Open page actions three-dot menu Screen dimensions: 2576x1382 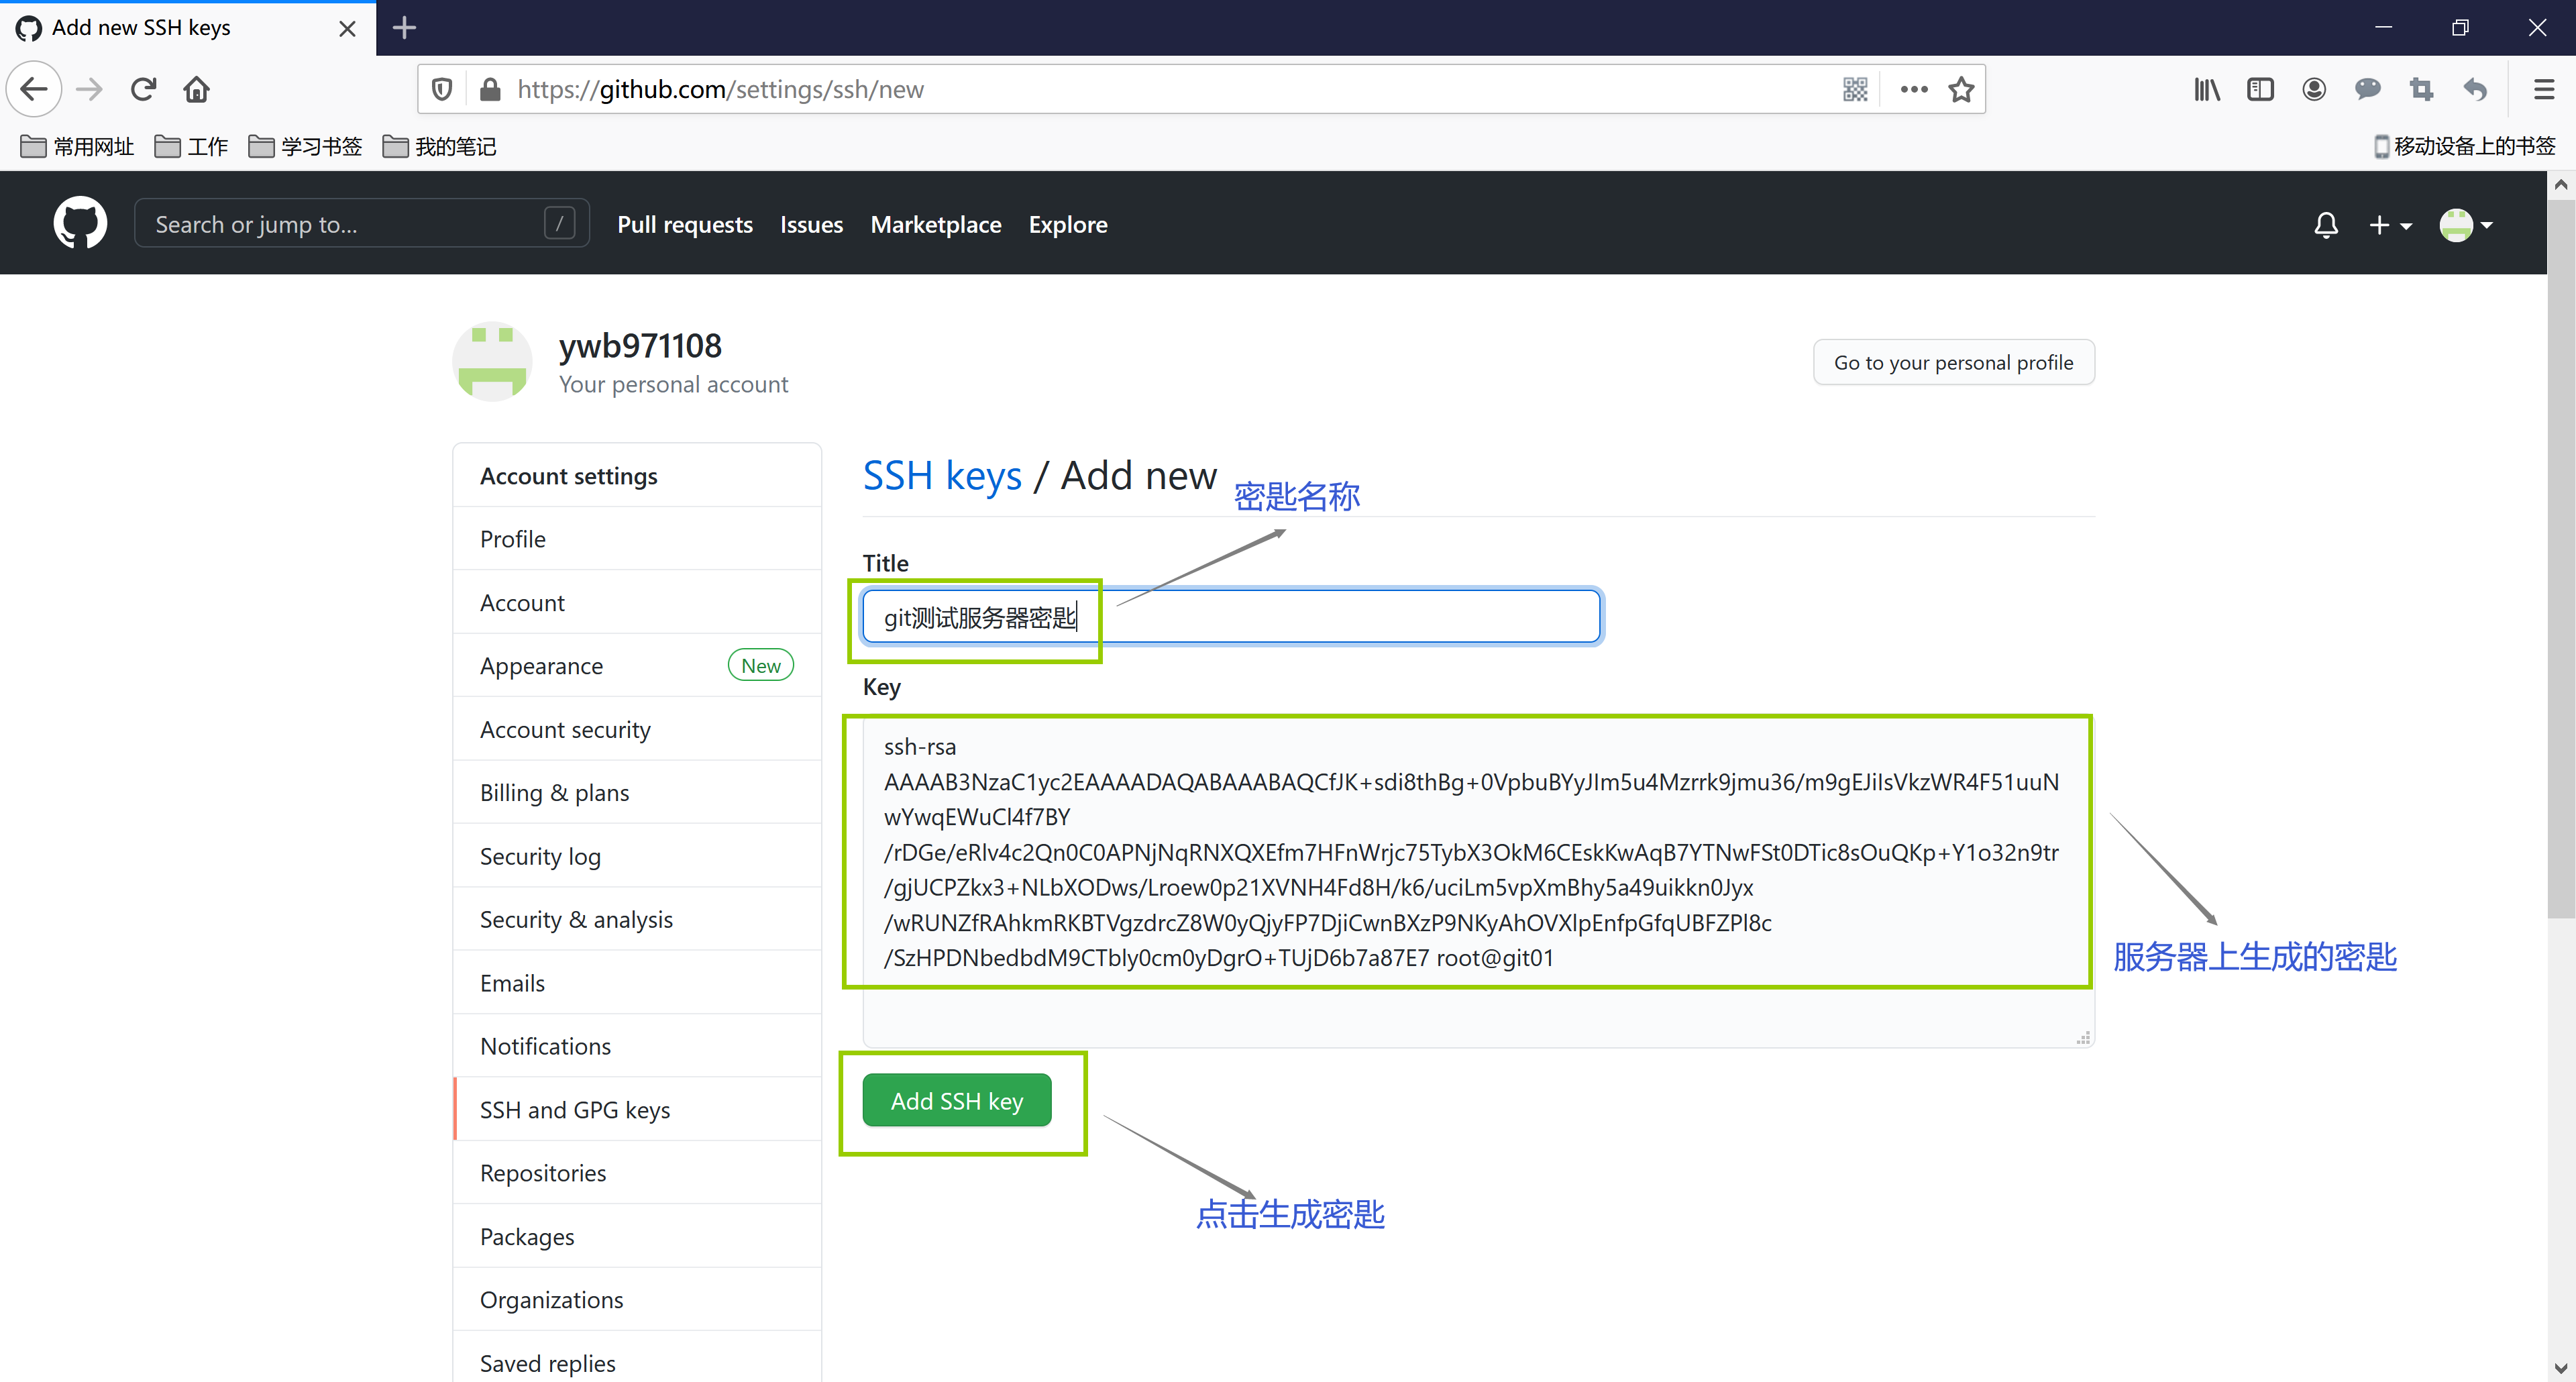point(1913,89)
